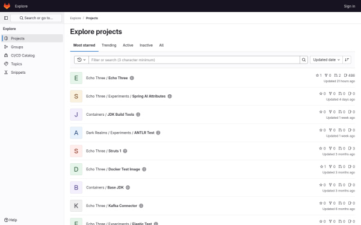Open the Kafka Connector project
The width and height of the screenshot is (361, 225).
coord(111,206)
